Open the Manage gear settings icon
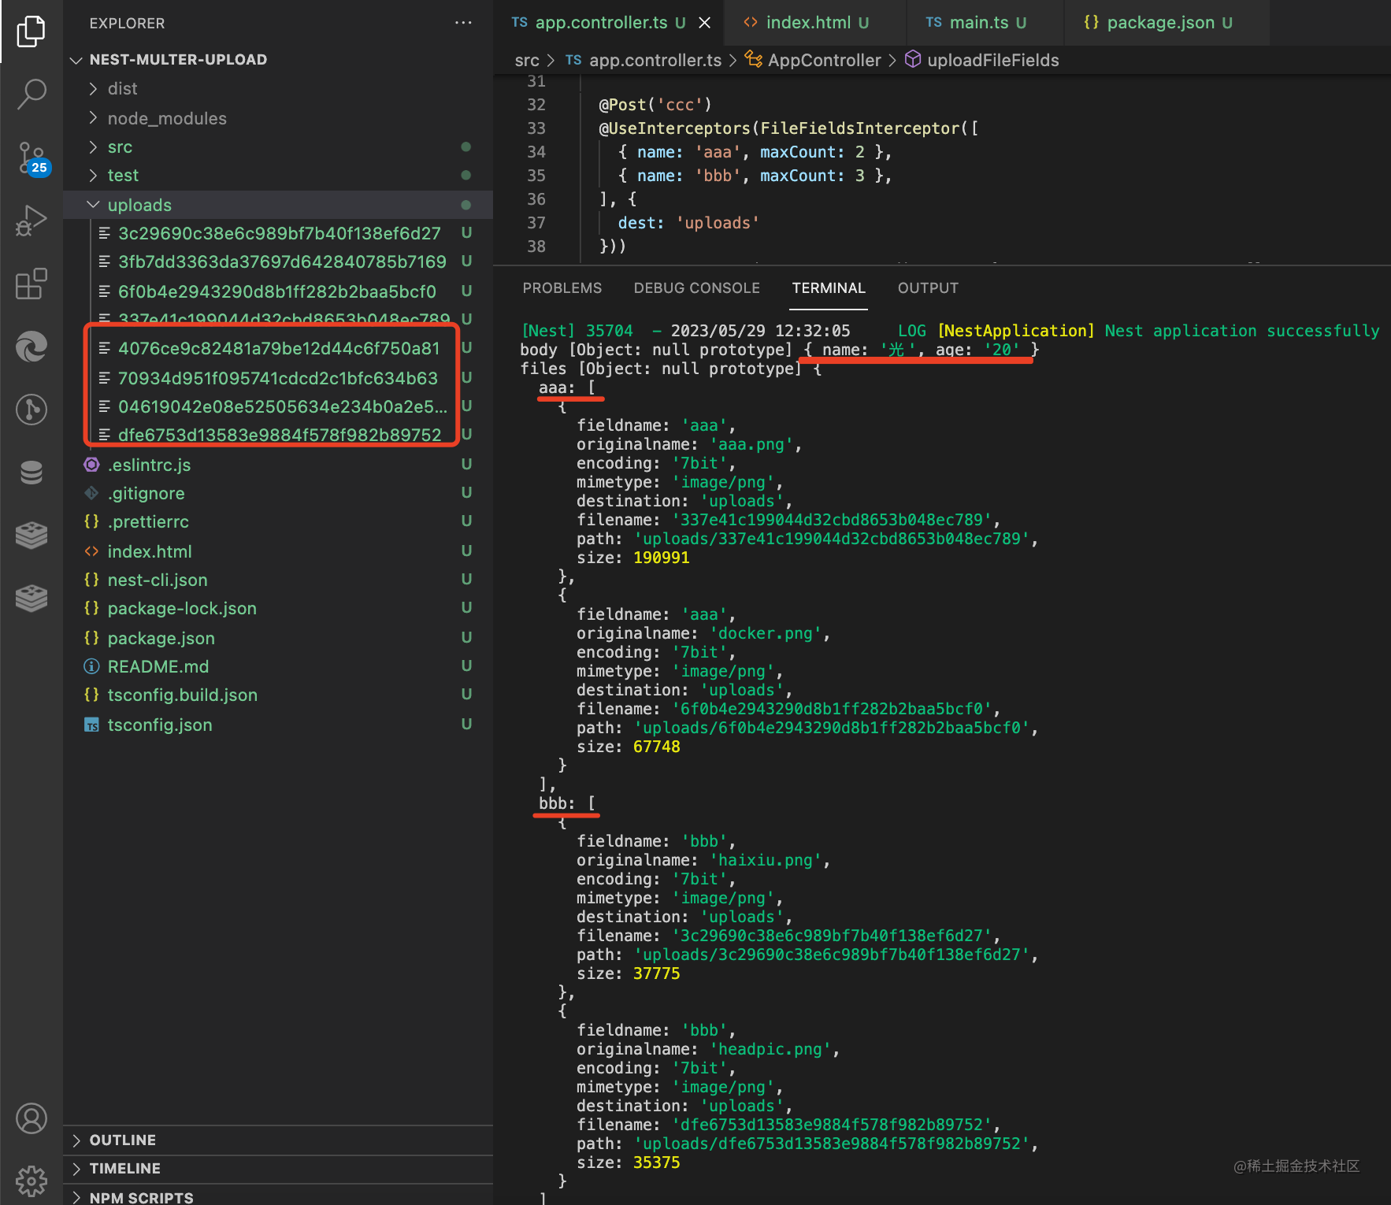This screenshot has height=1205, width=1391. (x=32, y=1180)
